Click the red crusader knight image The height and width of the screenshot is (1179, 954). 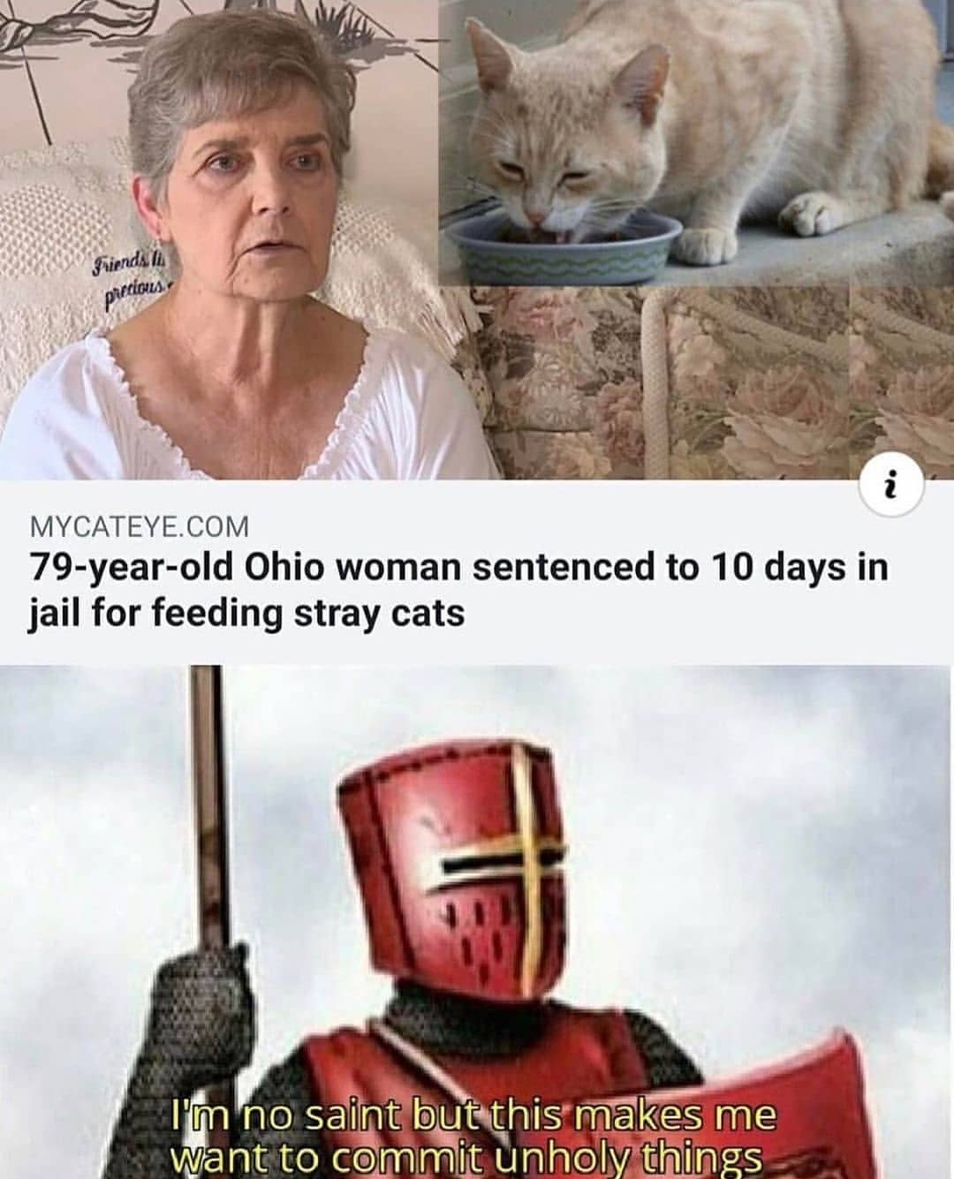pos(477,922)
